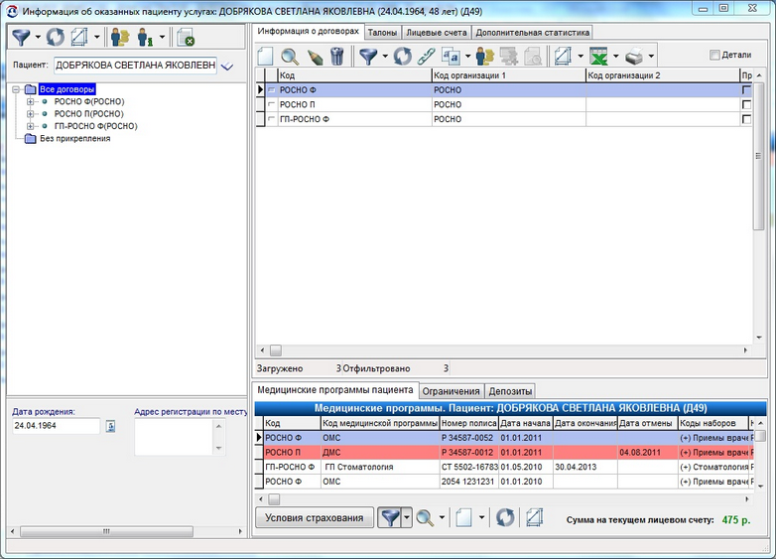Open the Дополнительная статистика tab
The image size is (776, 559).
[x=533, y=33]
